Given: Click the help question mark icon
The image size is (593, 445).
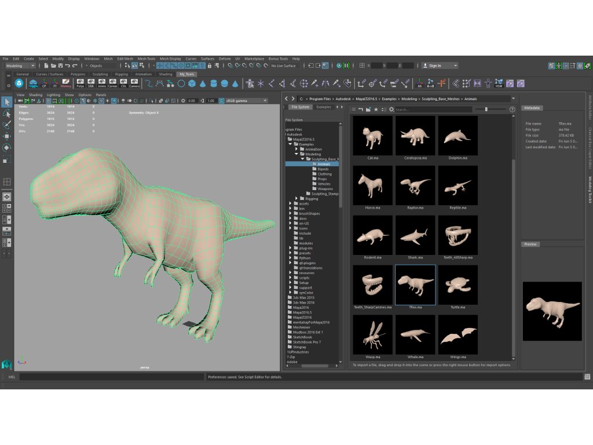Looking at the screenshot, I should [x=512, y=109].
